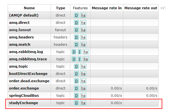
Task: Open the amq.topic exchange
Action: click(19, 67)
